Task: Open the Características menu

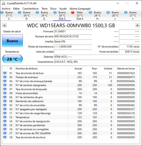Action: point(31,9)
